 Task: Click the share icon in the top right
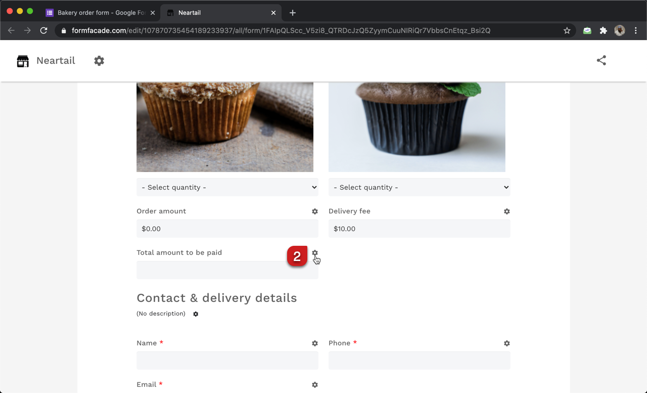pos(601,60)
